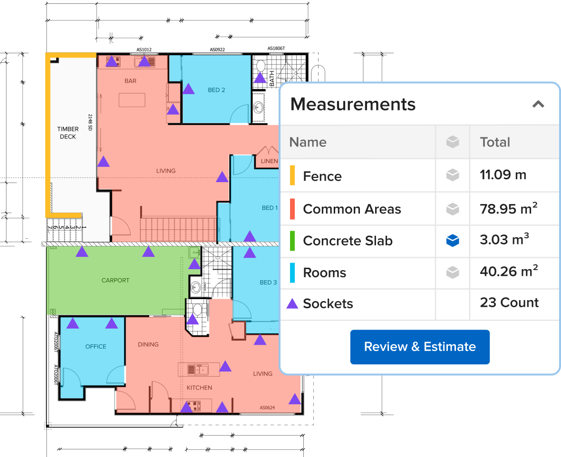
Task: Select the socket marker in BED 2
Action: pyautogui.click(x=189, y=89)
